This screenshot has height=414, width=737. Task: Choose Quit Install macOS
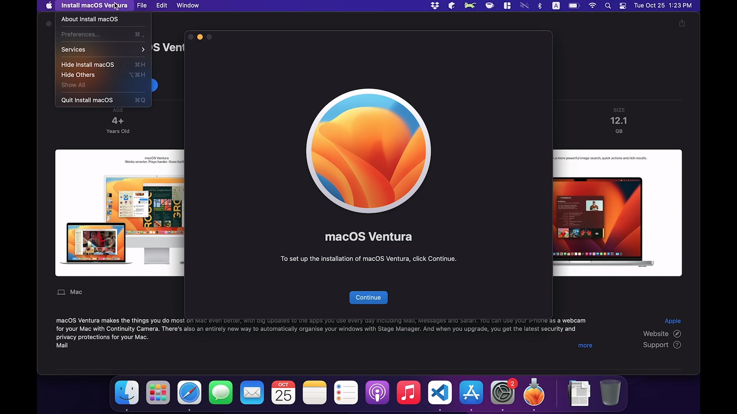point(103,100)
